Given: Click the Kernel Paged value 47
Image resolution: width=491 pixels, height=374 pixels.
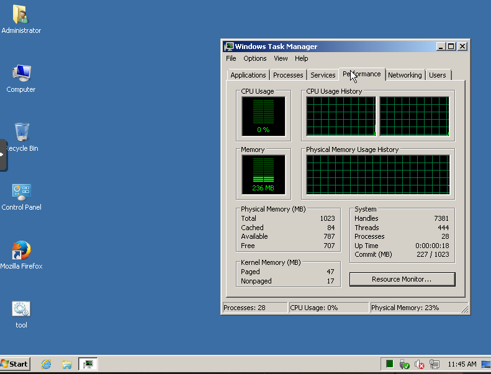Looking at the screenshot, I should [x=330, y=272].
